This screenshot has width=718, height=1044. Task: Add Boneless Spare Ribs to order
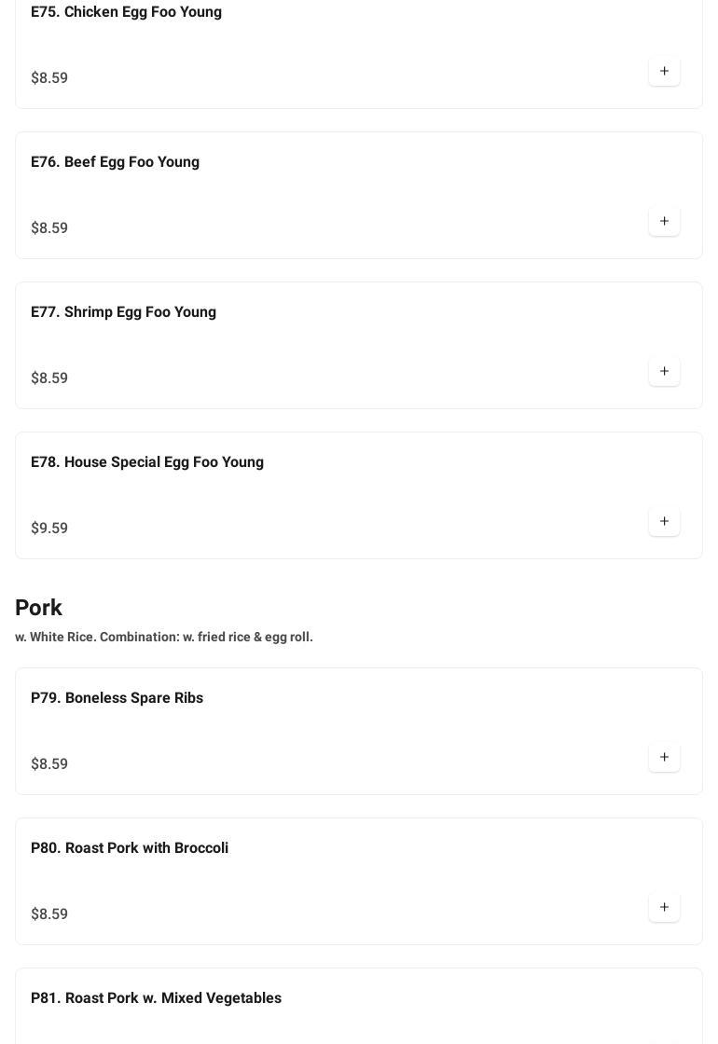click(664, 758)
